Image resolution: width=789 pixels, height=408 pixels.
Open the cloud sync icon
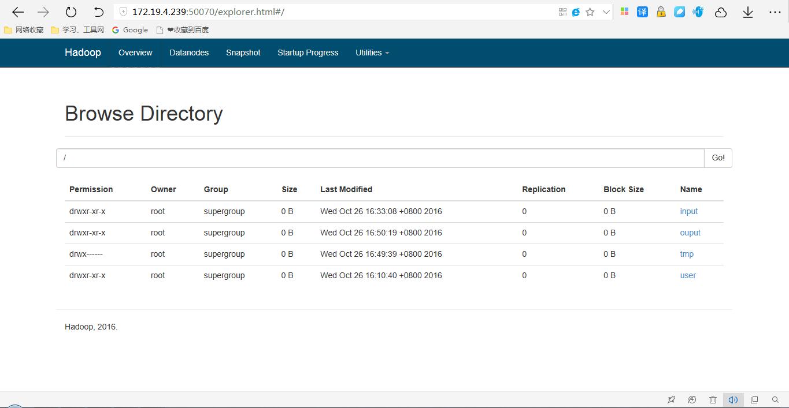721,12
